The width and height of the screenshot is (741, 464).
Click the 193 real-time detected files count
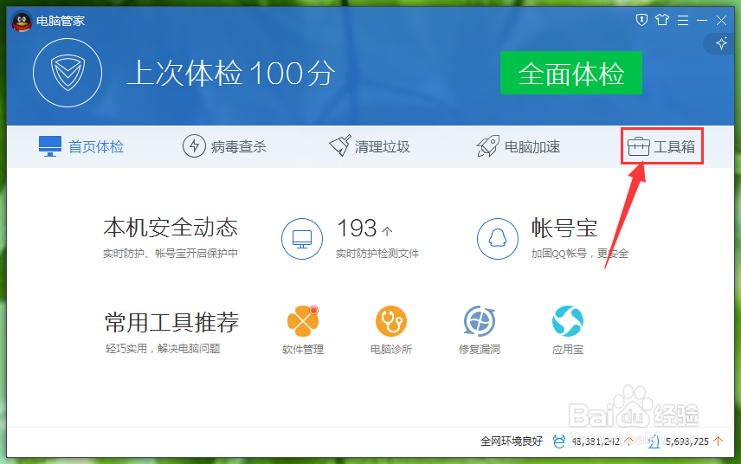pos(364,229)
